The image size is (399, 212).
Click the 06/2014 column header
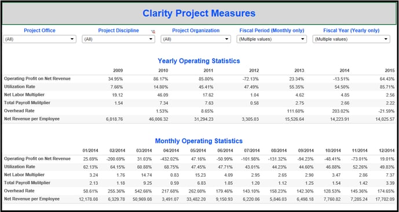click(225, 151)
